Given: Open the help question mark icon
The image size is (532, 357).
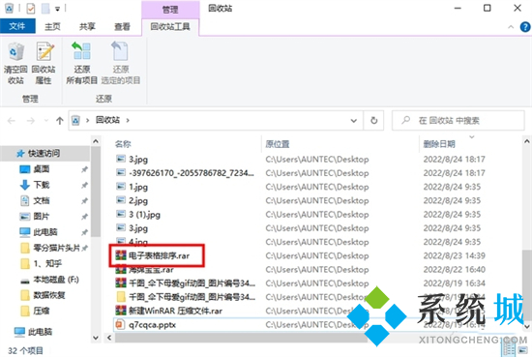Looking at the screenshot, I should click(525, 27).
